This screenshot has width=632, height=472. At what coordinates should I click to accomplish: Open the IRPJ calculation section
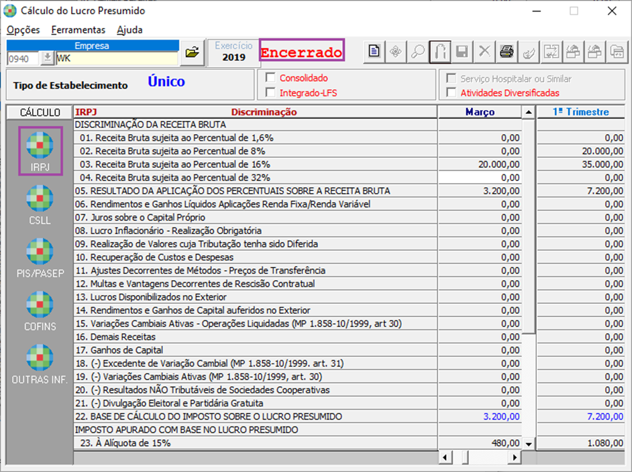pyautogui.click(x=40, y=151)
